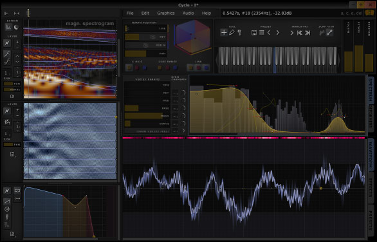This screenshot has width=377, height=242.
Task: Select the pencil drawing tool
Action: pos(232,32)
